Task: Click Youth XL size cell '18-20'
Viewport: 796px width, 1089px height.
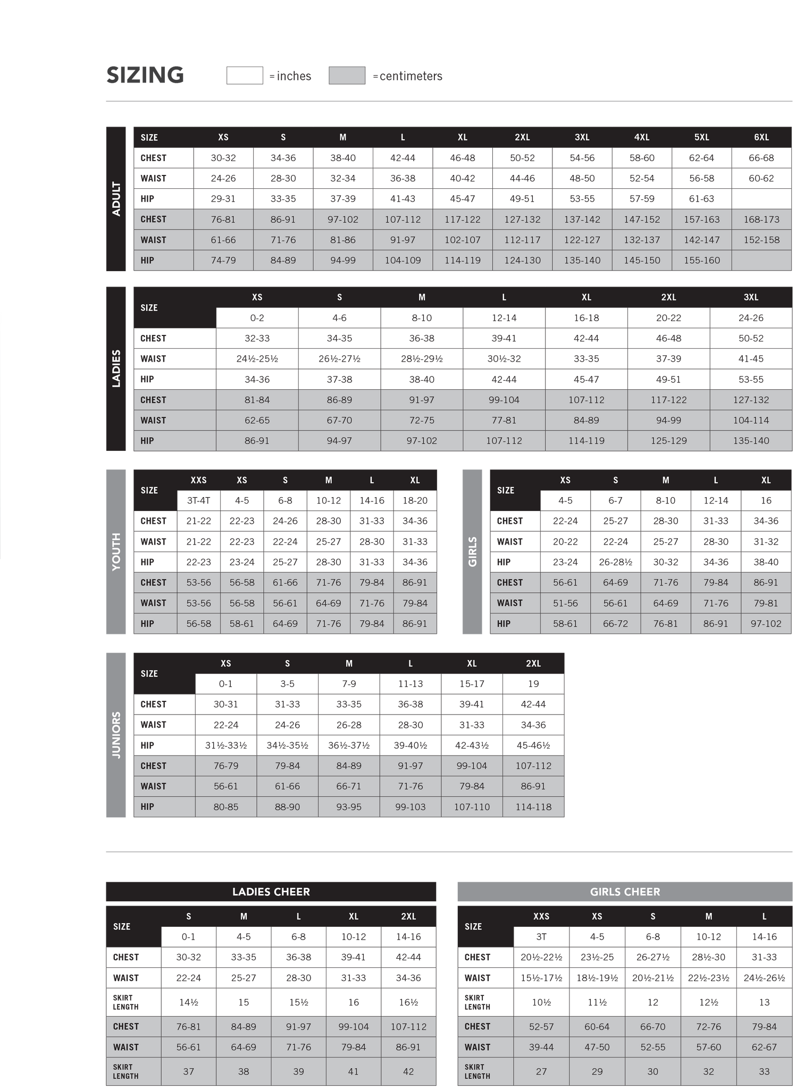Action: pos(415,500)
